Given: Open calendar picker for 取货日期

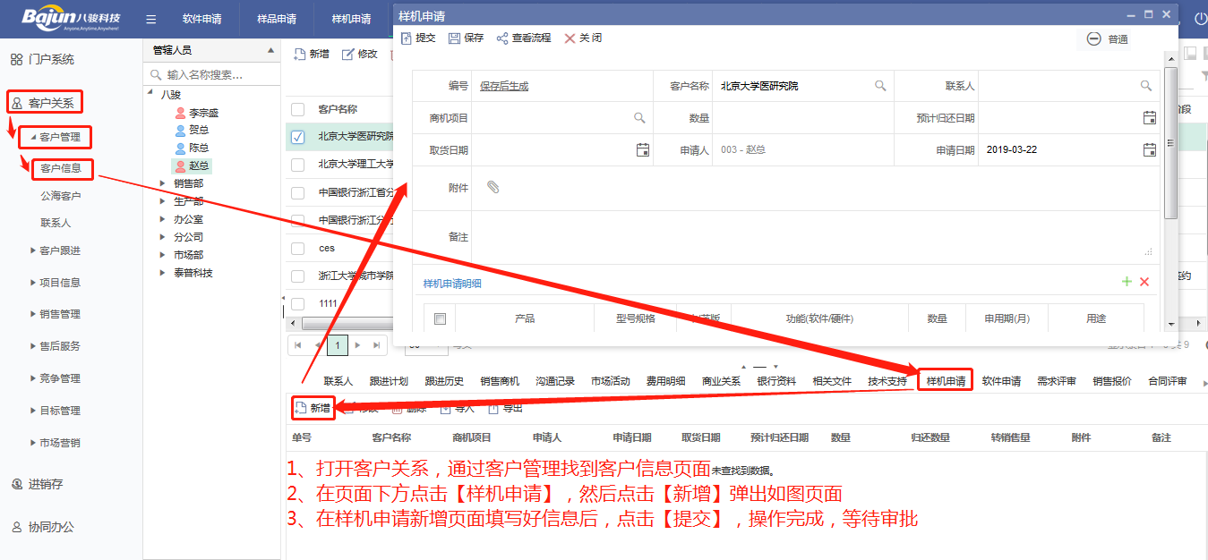Looking at the screenshot, I should coord(642,150).
